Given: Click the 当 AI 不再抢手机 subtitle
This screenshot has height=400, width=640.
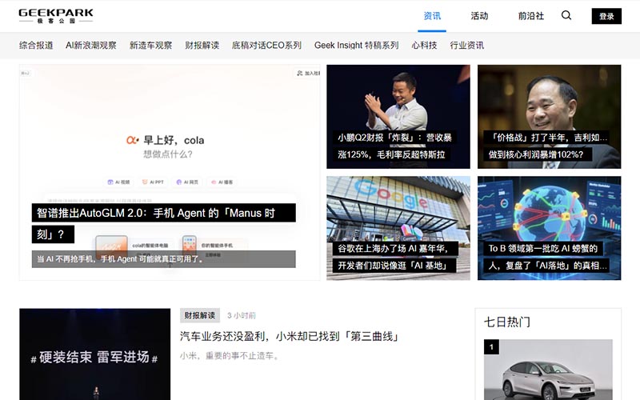Looking at the screenshot, I should (164, 258).
